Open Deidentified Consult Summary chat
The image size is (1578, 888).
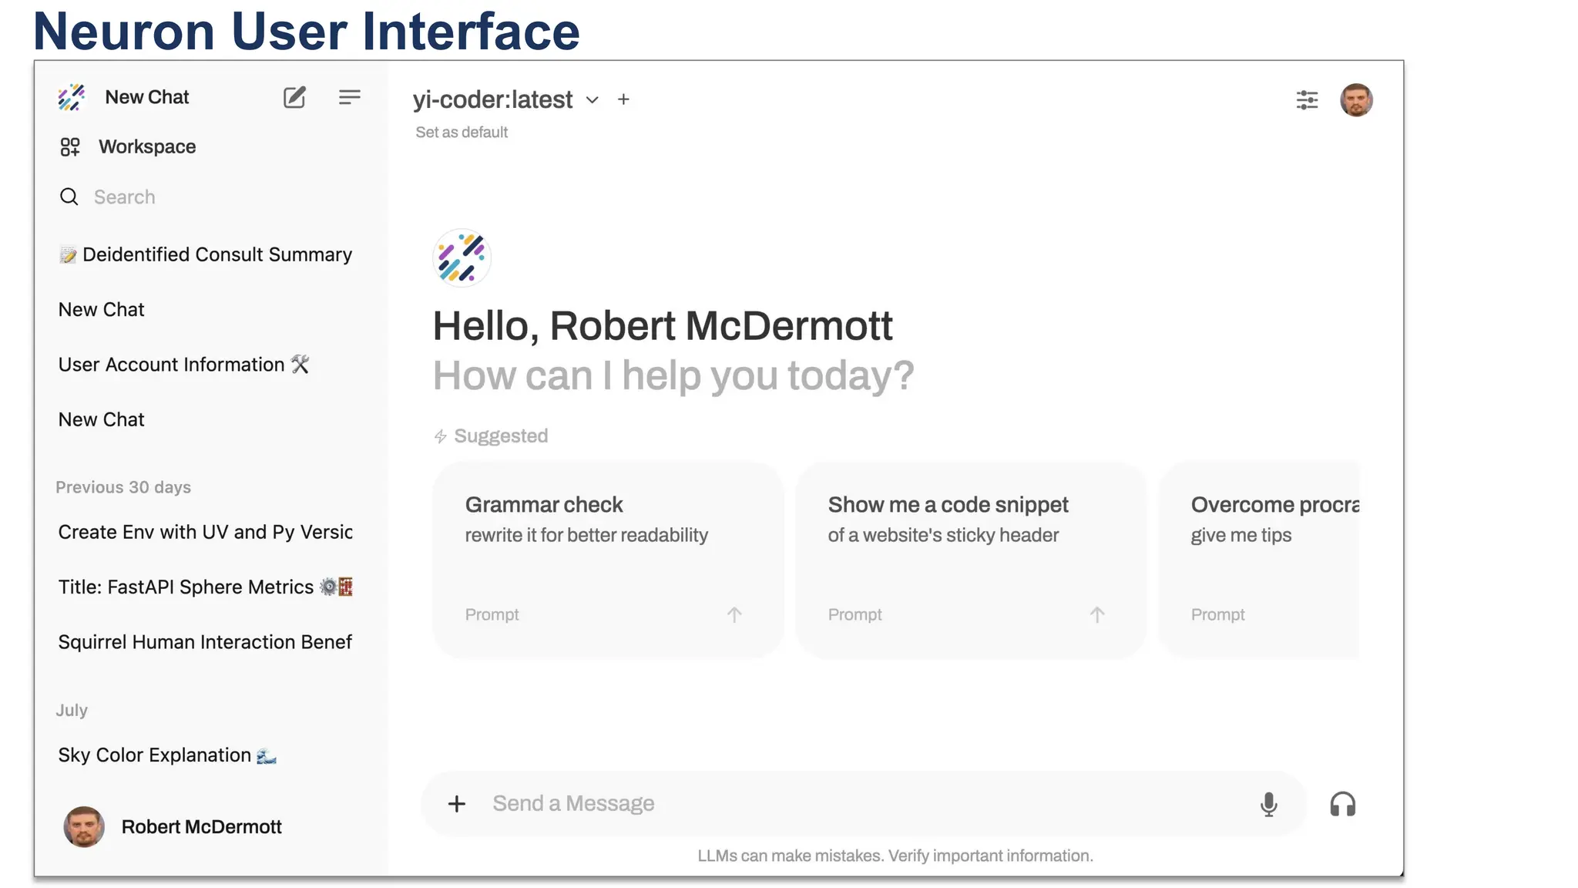[x=217, y=255]
